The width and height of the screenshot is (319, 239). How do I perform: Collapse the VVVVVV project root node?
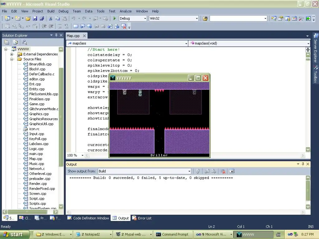[6, 49]
